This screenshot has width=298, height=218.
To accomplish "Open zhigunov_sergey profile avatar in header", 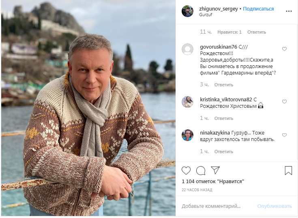I will pyautogui.click(x=187, y=11).
